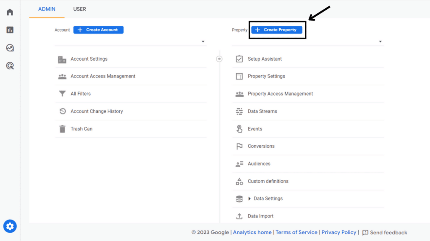Click the Admin gear icon
The height and width of the screenshot is (241, 430).
click(10, 226)
